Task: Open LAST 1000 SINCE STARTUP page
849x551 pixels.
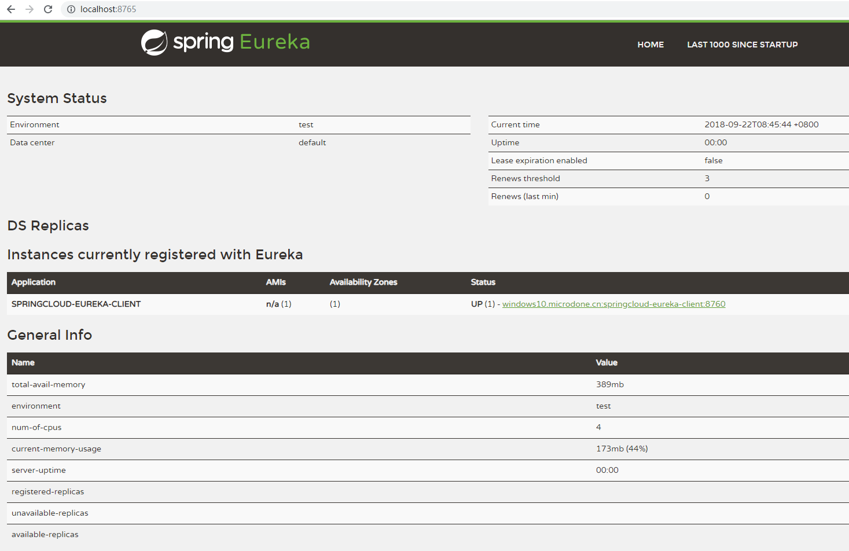Action: click(742, 45)
